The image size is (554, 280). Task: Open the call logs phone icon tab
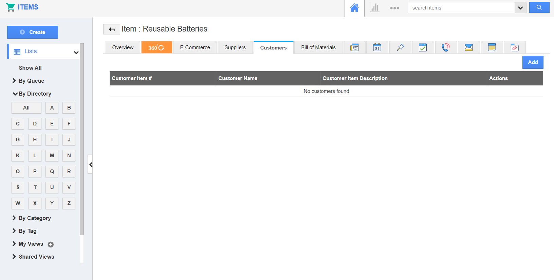pos(446,47)
